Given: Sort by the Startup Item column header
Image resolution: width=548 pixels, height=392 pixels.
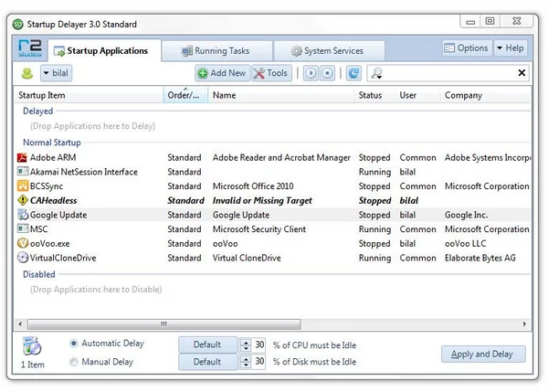Looking at the screenshot, I should [x=89, y=95].
